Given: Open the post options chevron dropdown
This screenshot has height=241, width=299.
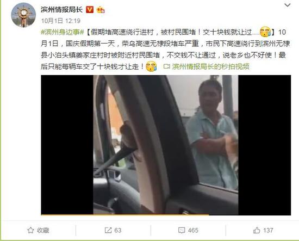Looking at the screenshot, I should [x=288, y=5].
